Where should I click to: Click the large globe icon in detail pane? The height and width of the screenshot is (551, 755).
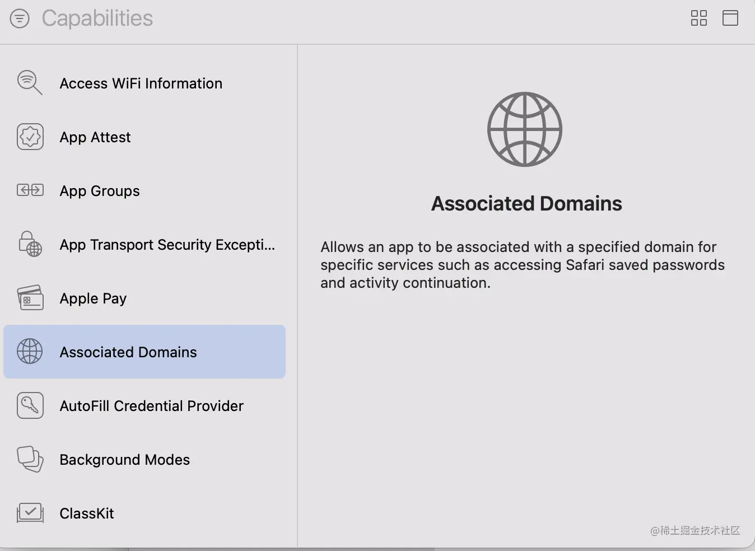(525, 129)
